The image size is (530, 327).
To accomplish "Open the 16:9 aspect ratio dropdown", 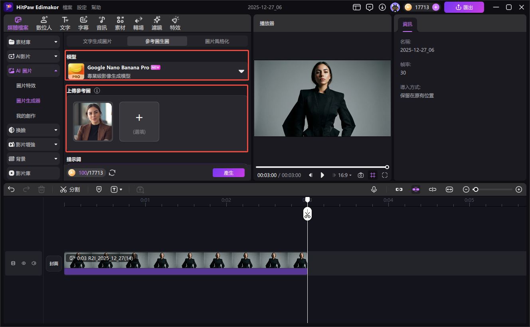I will coord(345,175).
